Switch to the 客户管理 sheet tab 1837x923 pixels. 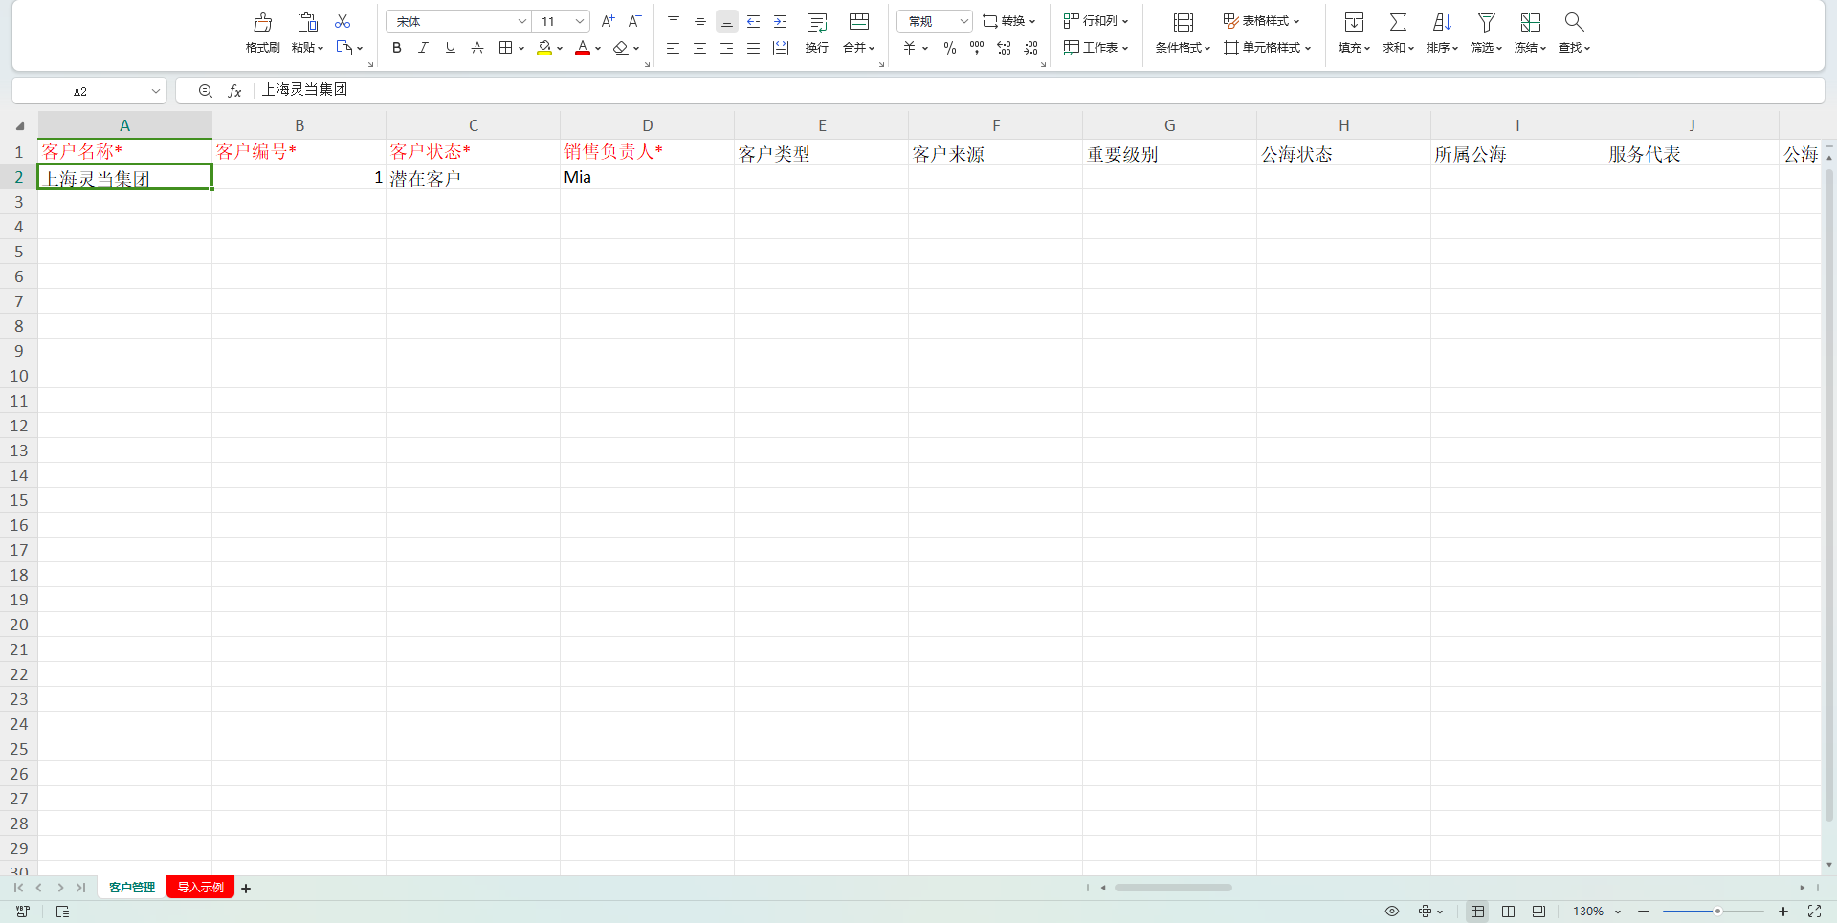[x=132, y=888]
